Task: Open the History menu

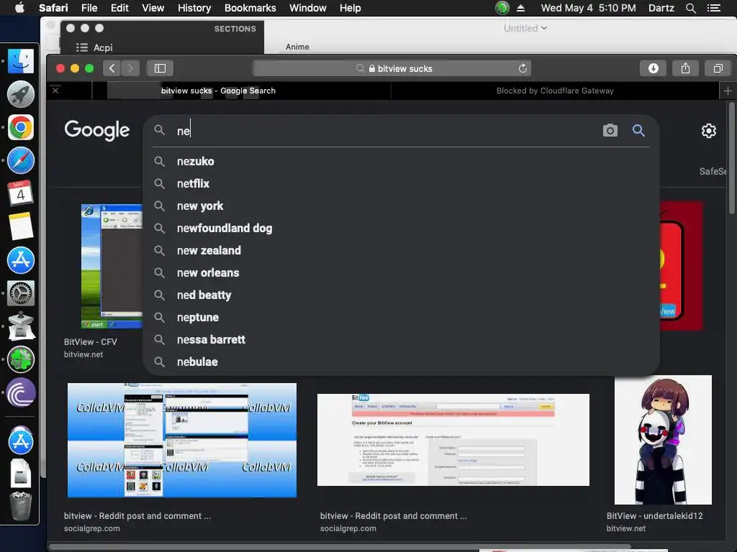Action: click(x=194, y=8)
